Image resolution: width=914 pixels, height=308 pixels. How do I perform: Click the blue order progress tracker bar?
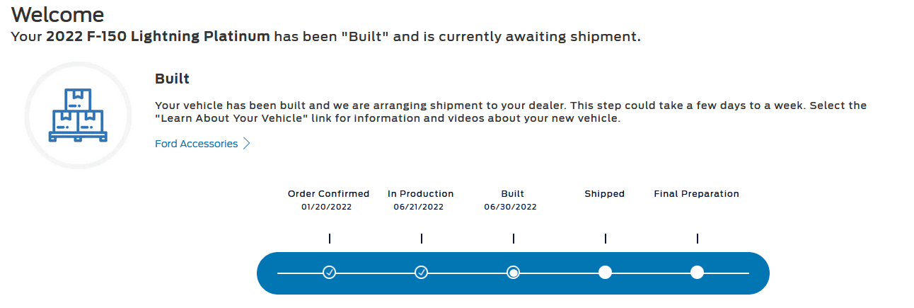tap(736, 283)
